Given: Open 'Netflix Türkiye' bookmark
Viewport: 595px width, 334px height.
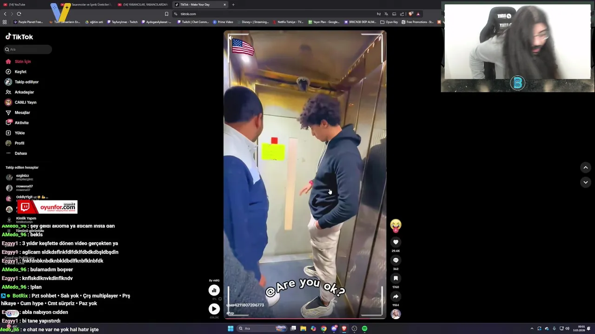Looking at the screenshot, I should click(288, 22).
